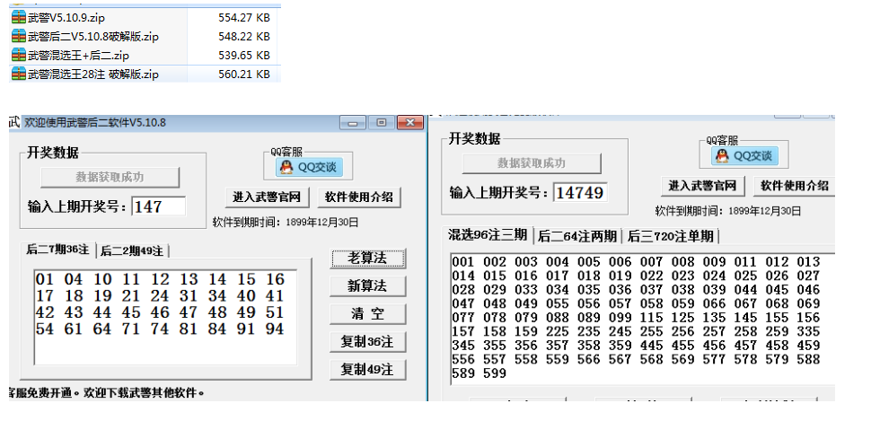Click the zip icon for 武警V5.10.9.zip
The width and height of the screenshot is (871, 421).
pos(18,17)
